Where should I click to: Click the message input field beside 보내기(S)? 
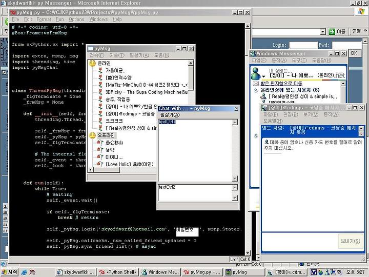300,242
